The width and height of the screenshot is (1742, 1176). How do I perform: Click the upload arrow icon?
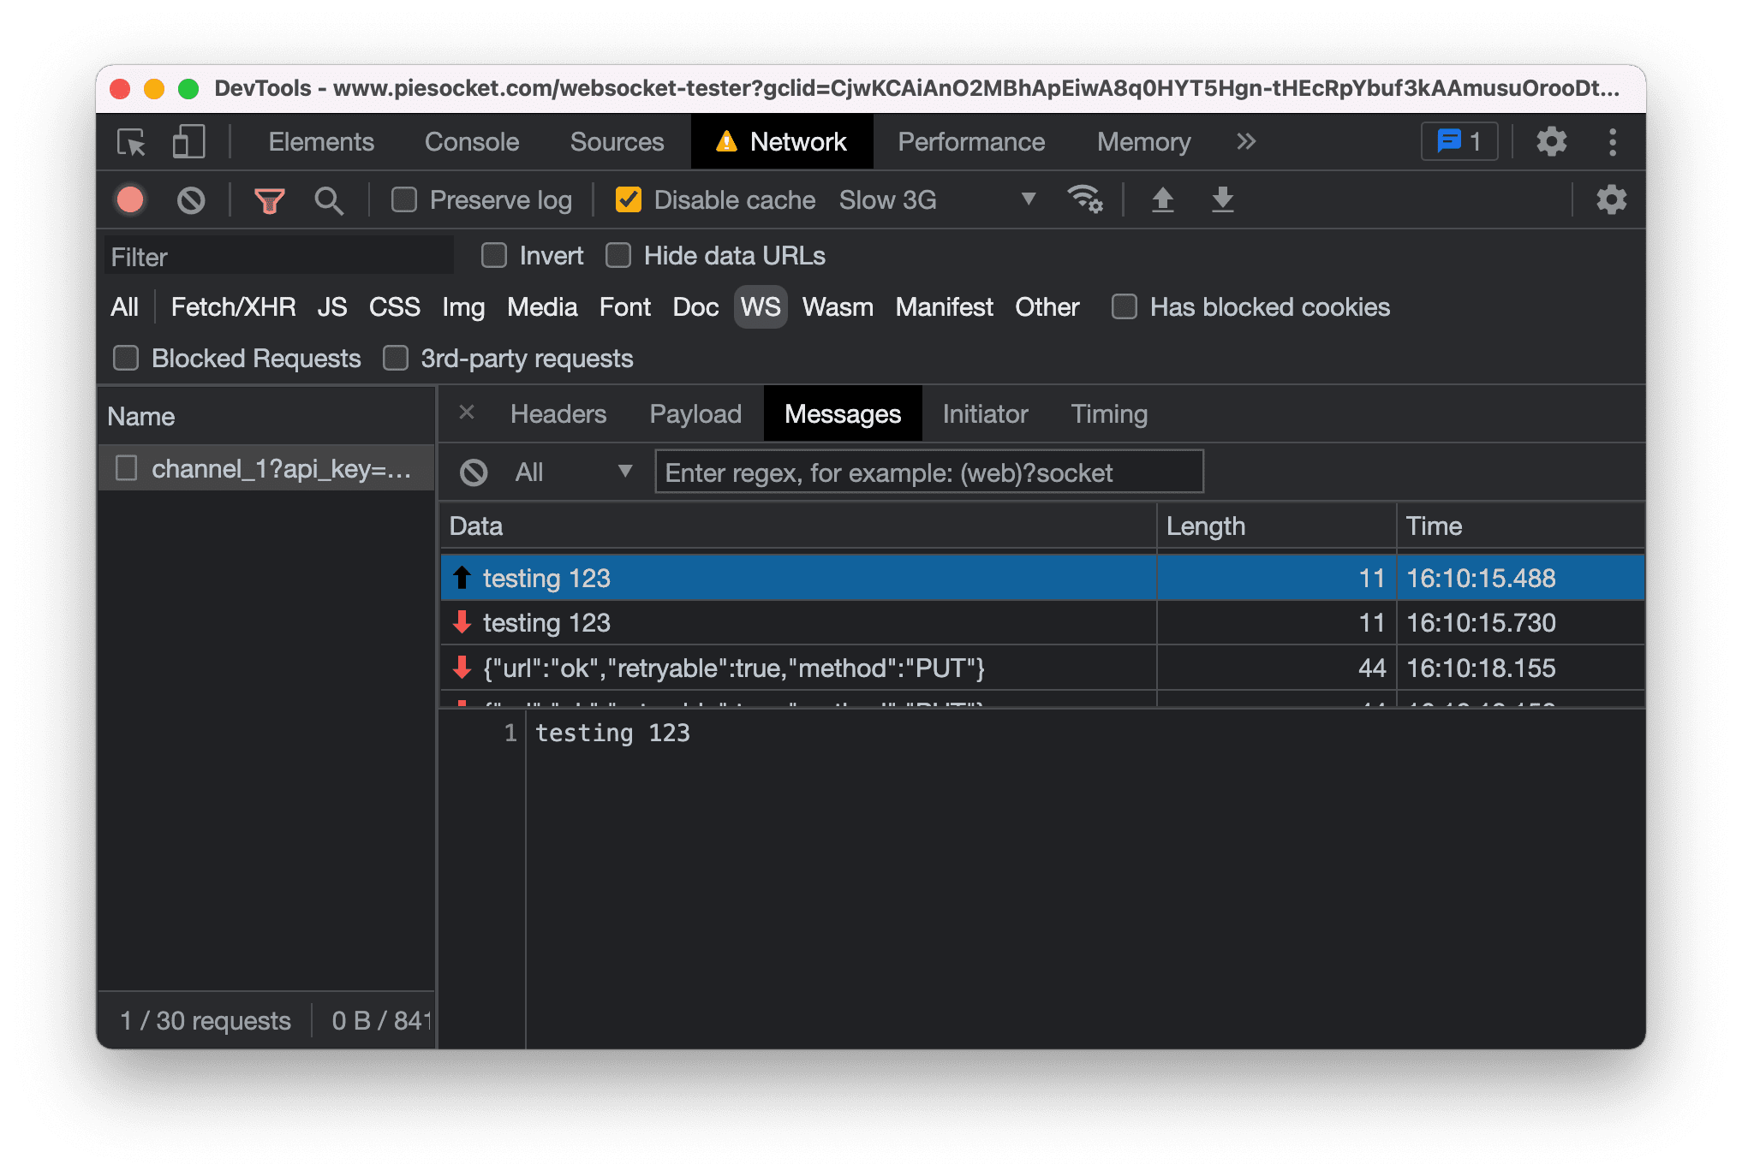pyautogui.click(x=1162, y=199)
